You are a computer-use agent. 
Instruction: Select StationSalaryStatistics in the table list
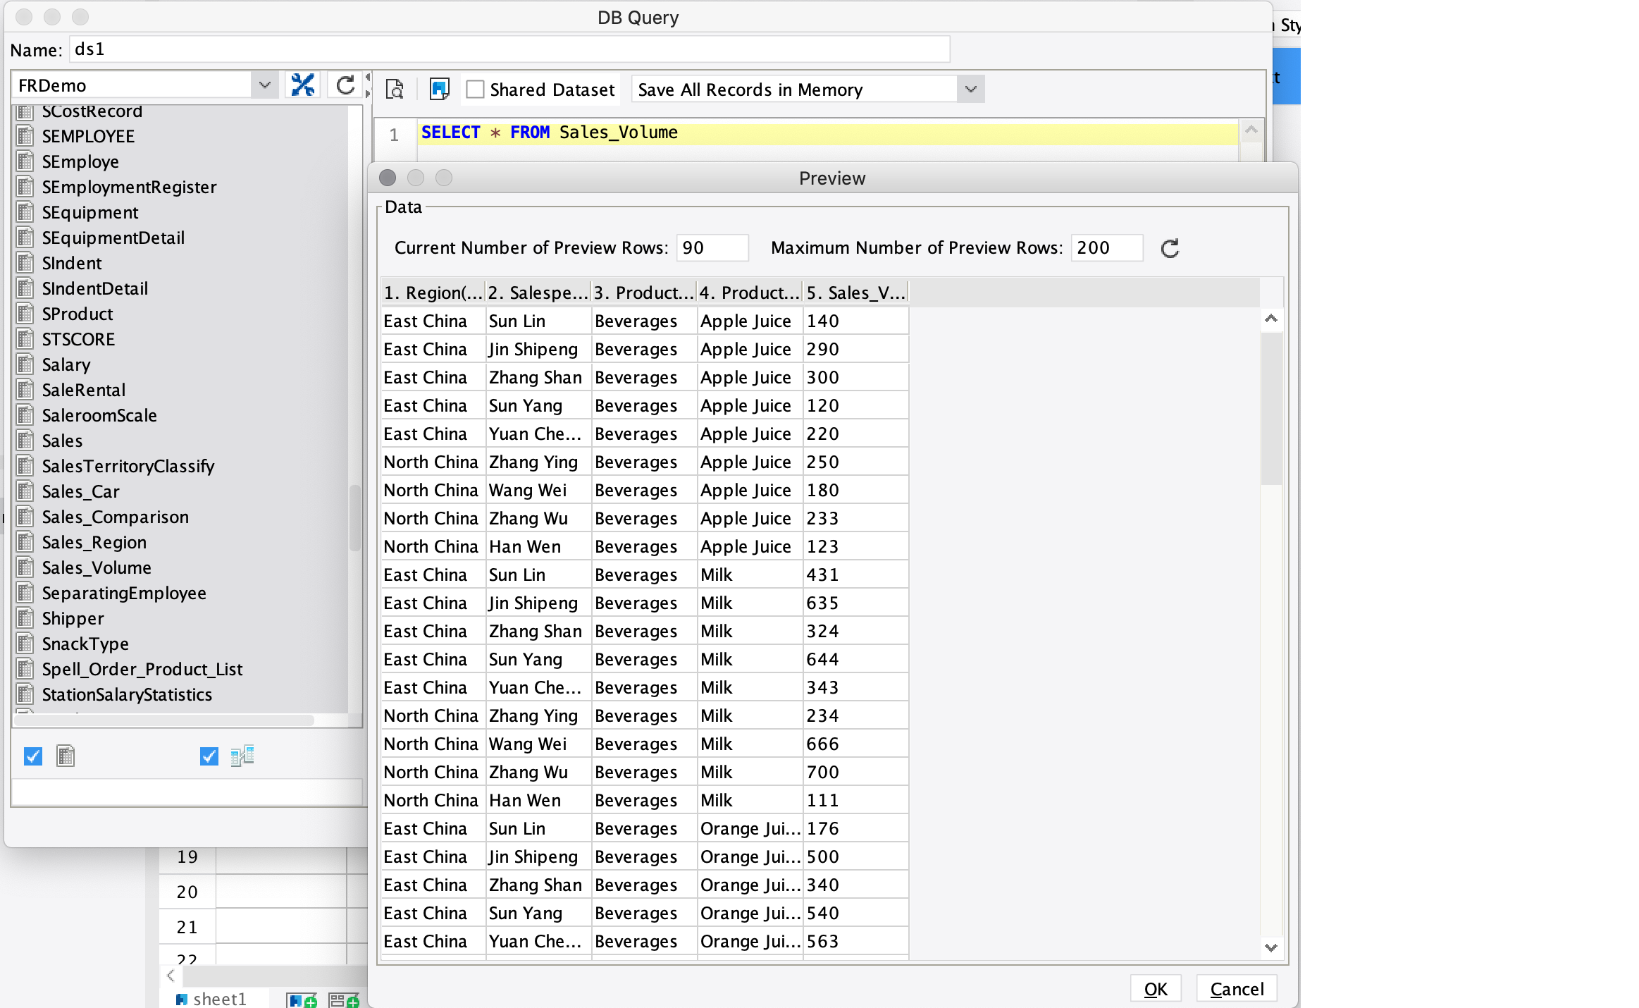pyautogui.click(x=127, y=694)
